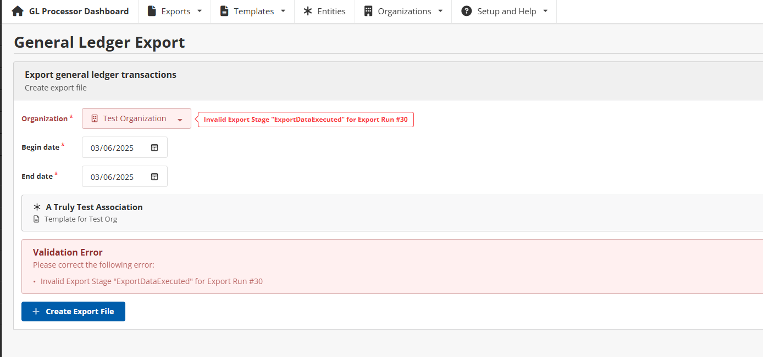
Task: Click the question mark icon beside Setup and Help
Action: (x=467, y=11)
